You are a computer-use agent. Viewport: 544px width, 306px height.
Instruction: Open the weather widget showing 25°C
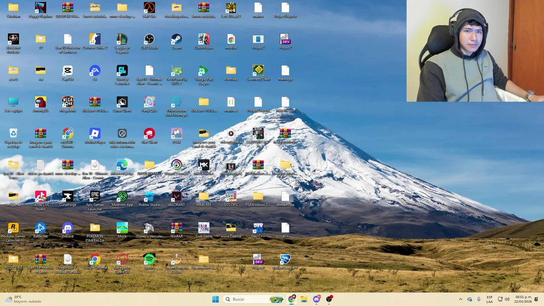[x=23, y=299]
